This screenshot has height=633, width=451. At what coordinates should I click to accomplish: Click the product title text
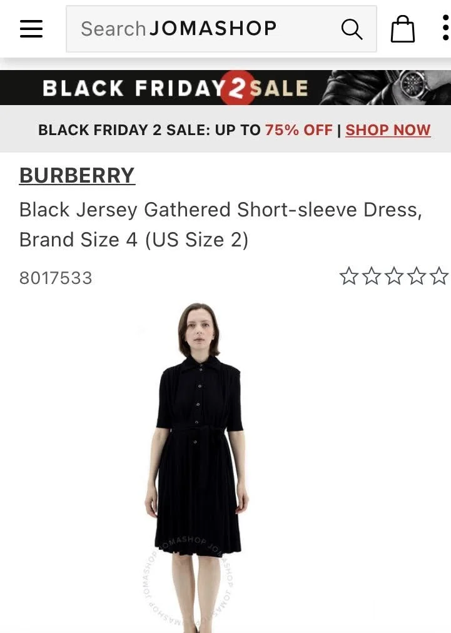click(220, 225)
